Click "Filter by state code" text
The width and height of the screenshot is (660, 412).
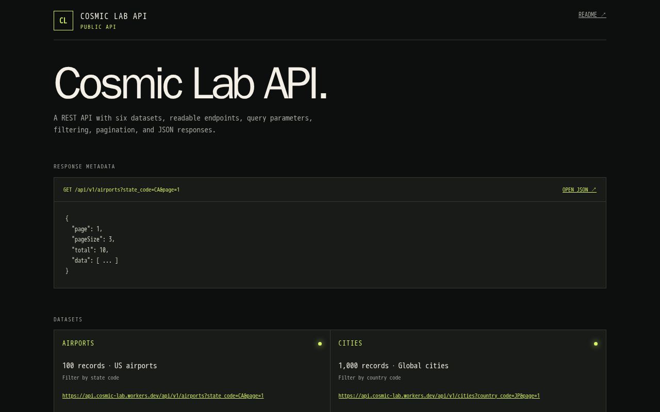91,377
